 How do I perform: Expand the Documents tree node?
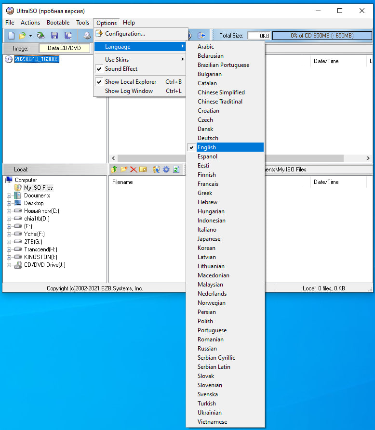(9, 195)
